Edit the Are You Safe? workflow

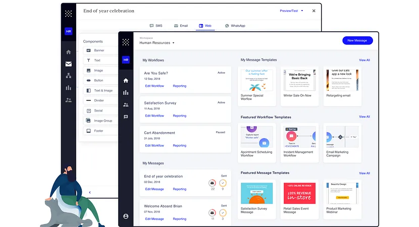[x=154, y=86]
